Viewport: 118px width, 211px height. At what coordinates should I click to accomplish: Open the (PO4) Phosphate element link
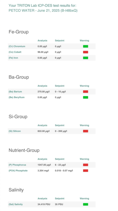click(18, 171)
